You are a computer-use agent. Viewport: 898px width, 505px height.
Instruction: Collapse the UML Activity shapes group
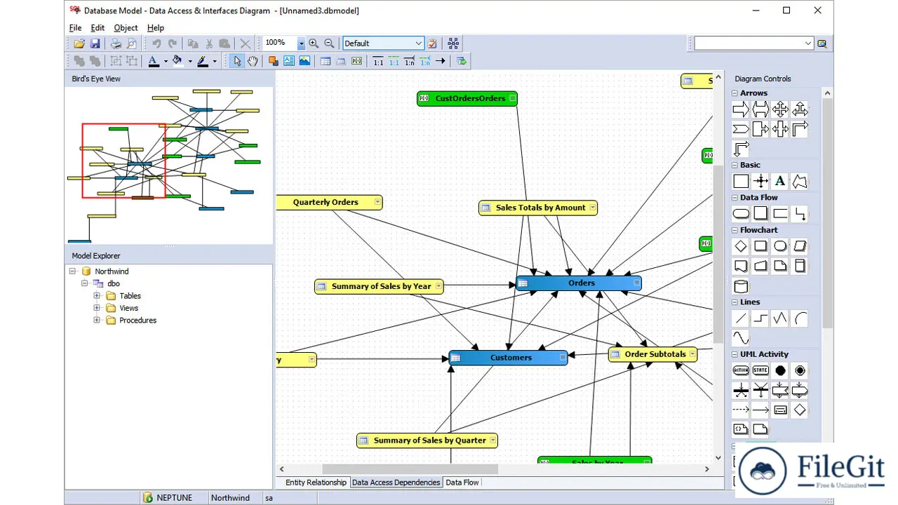[x=735, y=354]
